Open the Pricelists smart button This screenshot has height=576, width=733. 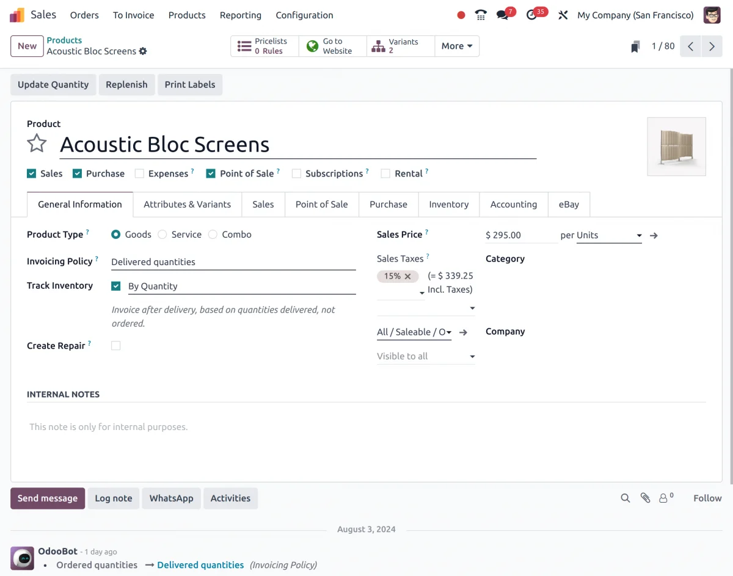264,46
